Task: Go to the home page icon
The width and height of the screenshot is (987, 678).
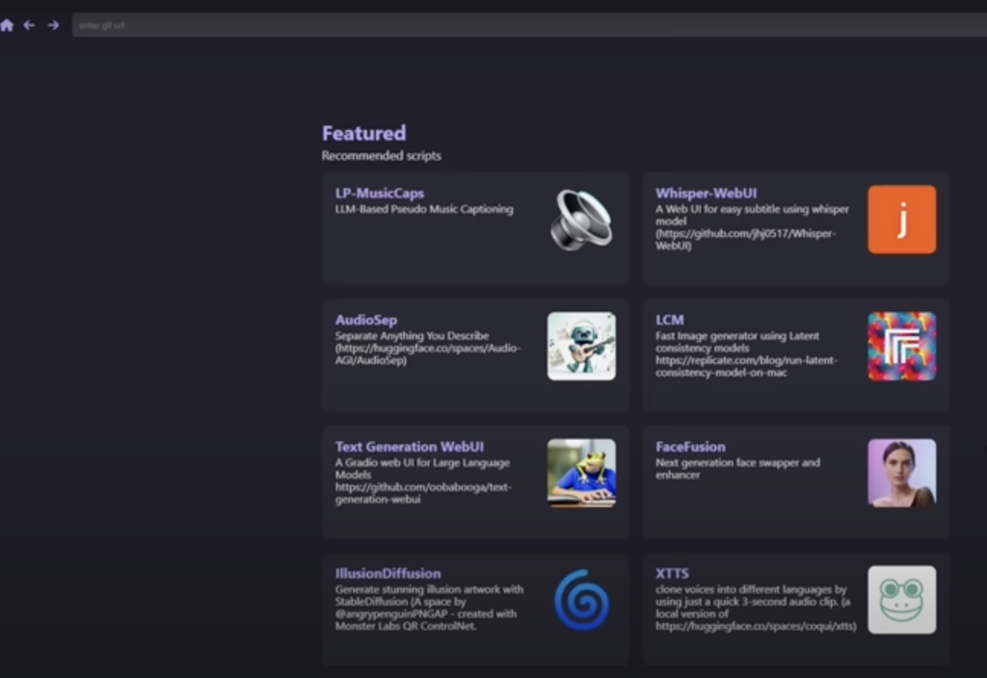Action: (7, 25)
